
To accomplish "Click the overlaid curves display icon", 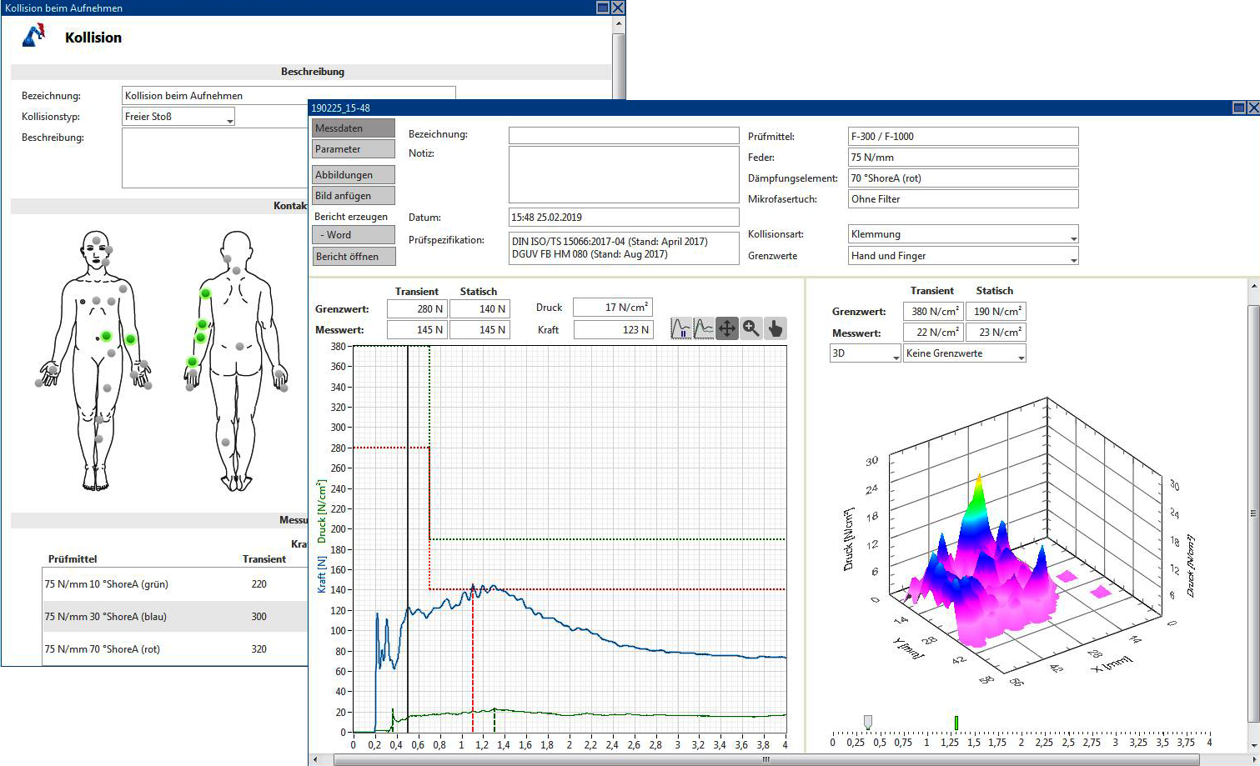I will (705, 328).
